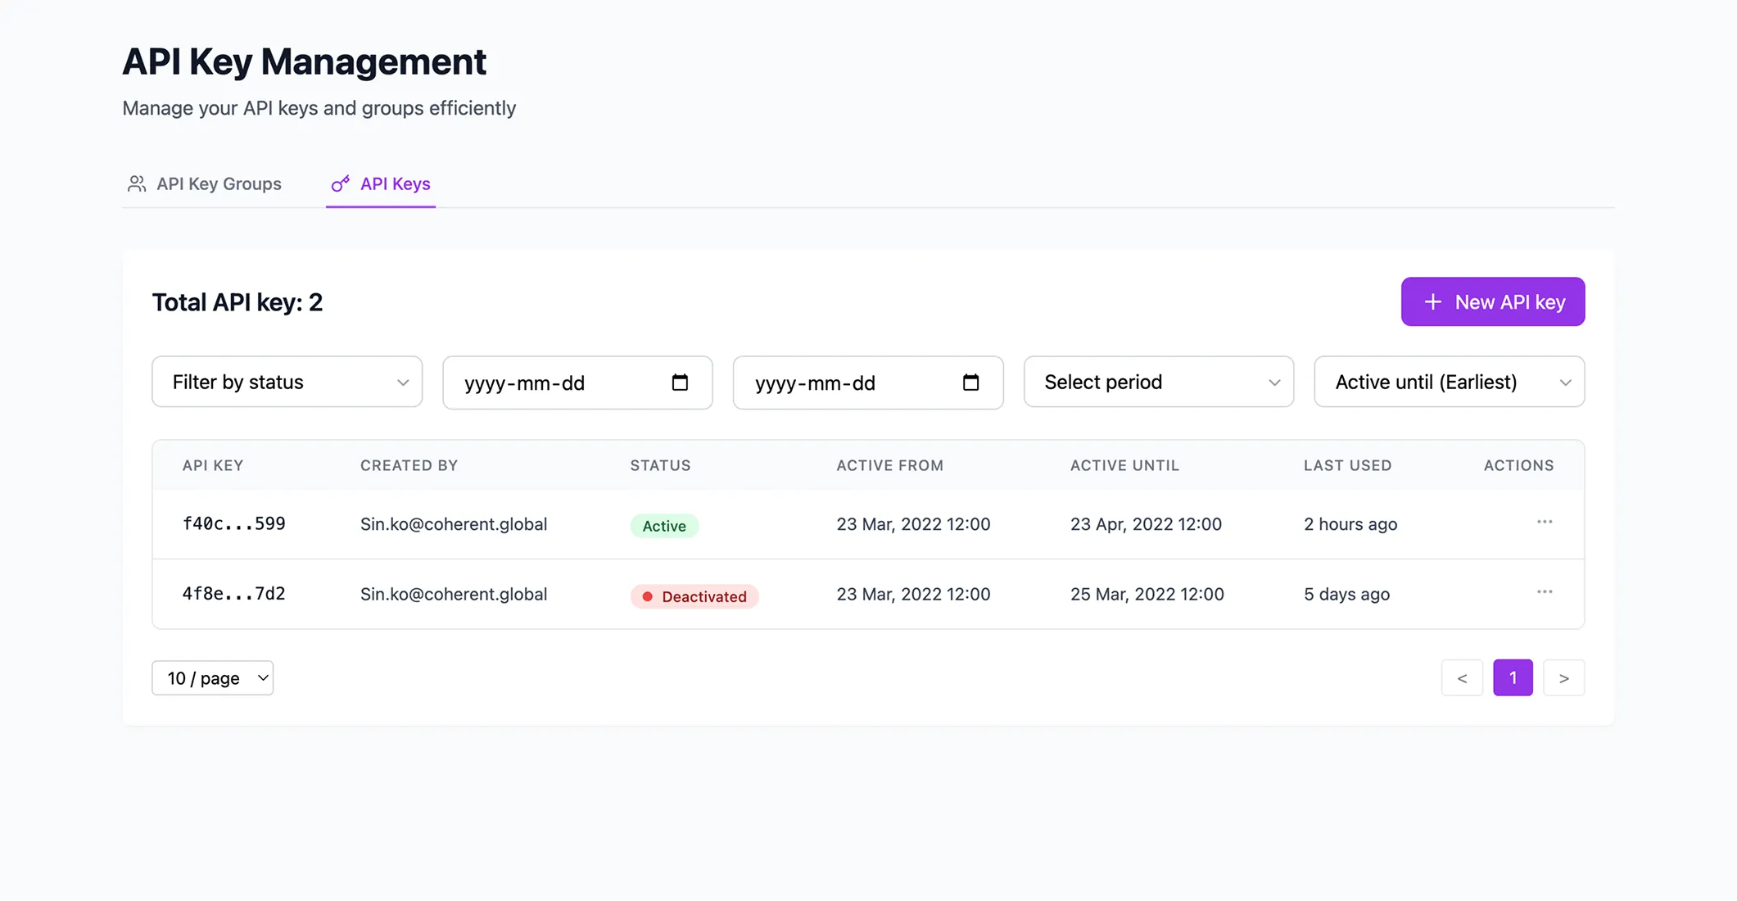1737x901 pixels.
Task: Click the second yyyy-mm-dd date input
Action: click(x=868, y=383)
